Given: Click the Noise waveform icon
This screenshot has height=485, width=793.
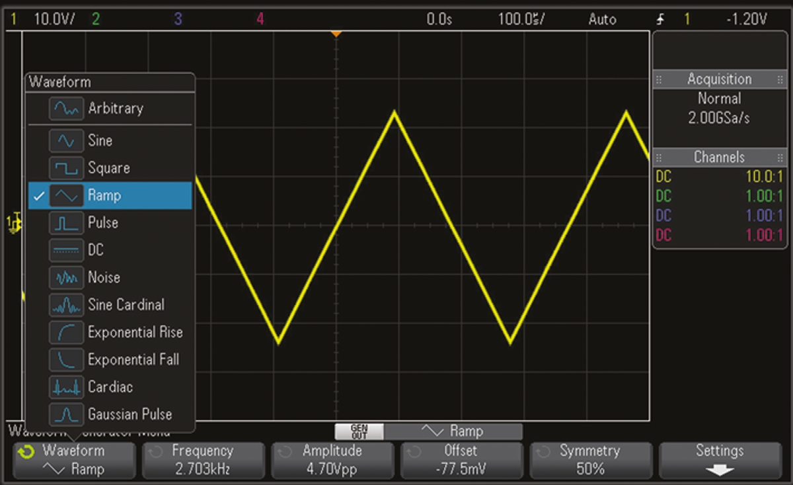Looking at the screenshot, I should [66, 278].
